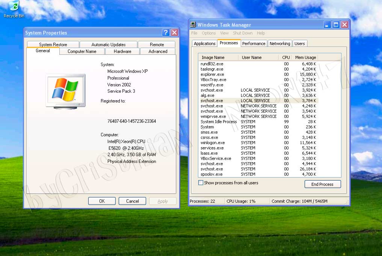This screenshot has height=256, width=382.
Task: Click the End Process button
Action: coord(322,184)
